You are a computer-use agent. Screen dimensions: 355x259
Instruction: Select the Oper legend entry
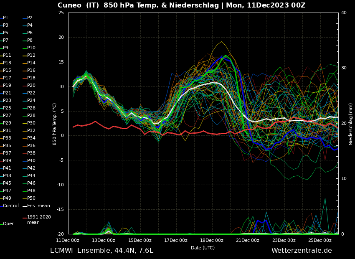point(8,224)
